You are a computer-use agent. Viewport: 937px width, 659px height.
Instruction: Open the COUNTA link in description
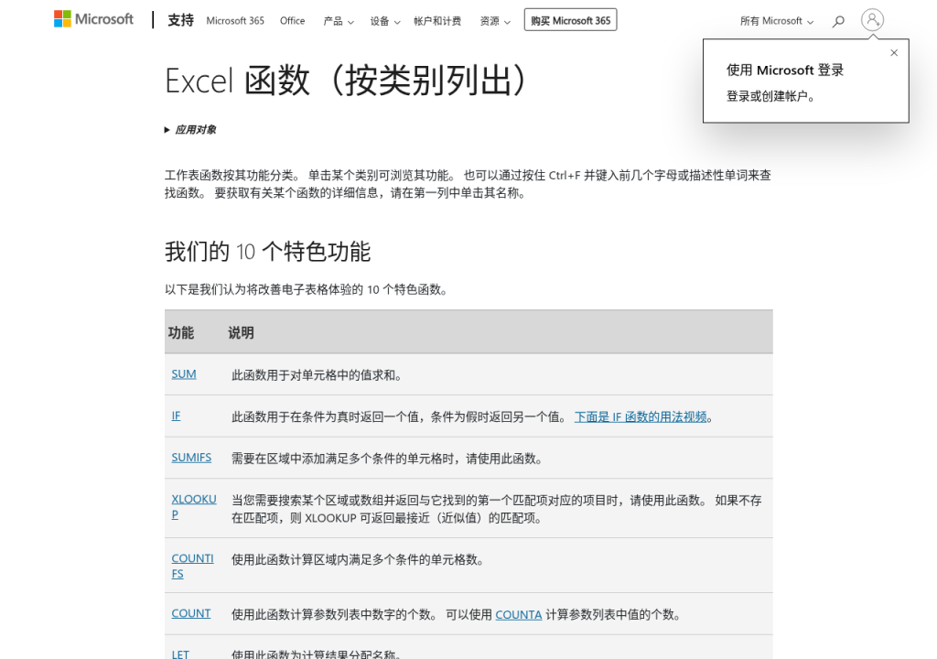point(519,615)
